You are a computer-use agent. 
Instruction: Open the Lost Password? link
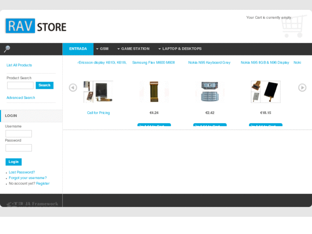pos(22,172)
